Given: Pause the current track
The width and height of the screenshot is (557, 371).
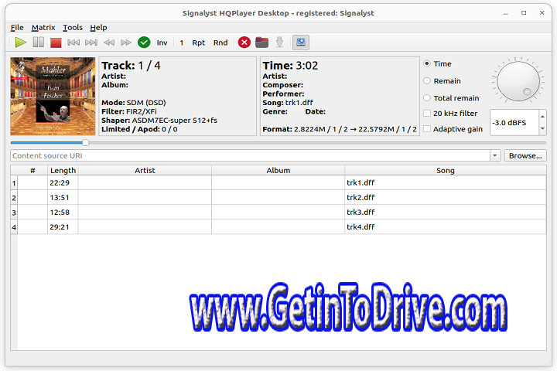Looking at the screenshot, I should pos(39,43).
